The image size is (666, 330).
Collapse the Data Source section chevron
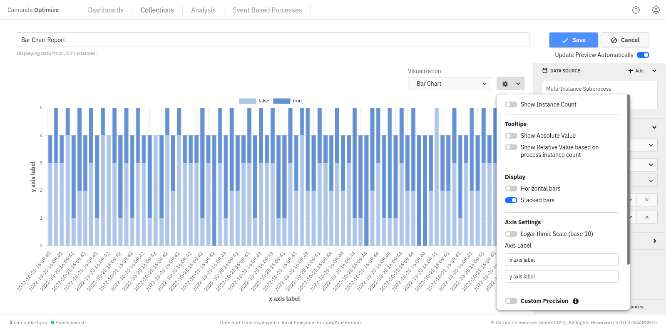[654, 71]
